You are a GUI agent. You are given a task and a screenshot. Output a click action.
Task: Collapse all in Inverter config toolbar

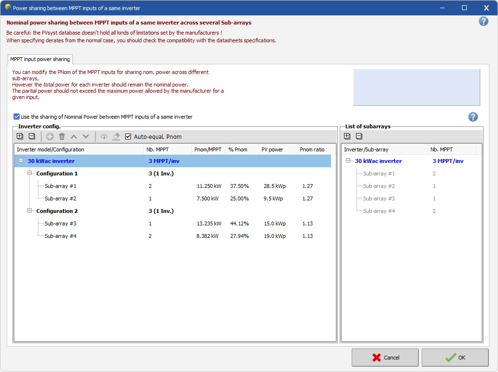pos(32,136)
